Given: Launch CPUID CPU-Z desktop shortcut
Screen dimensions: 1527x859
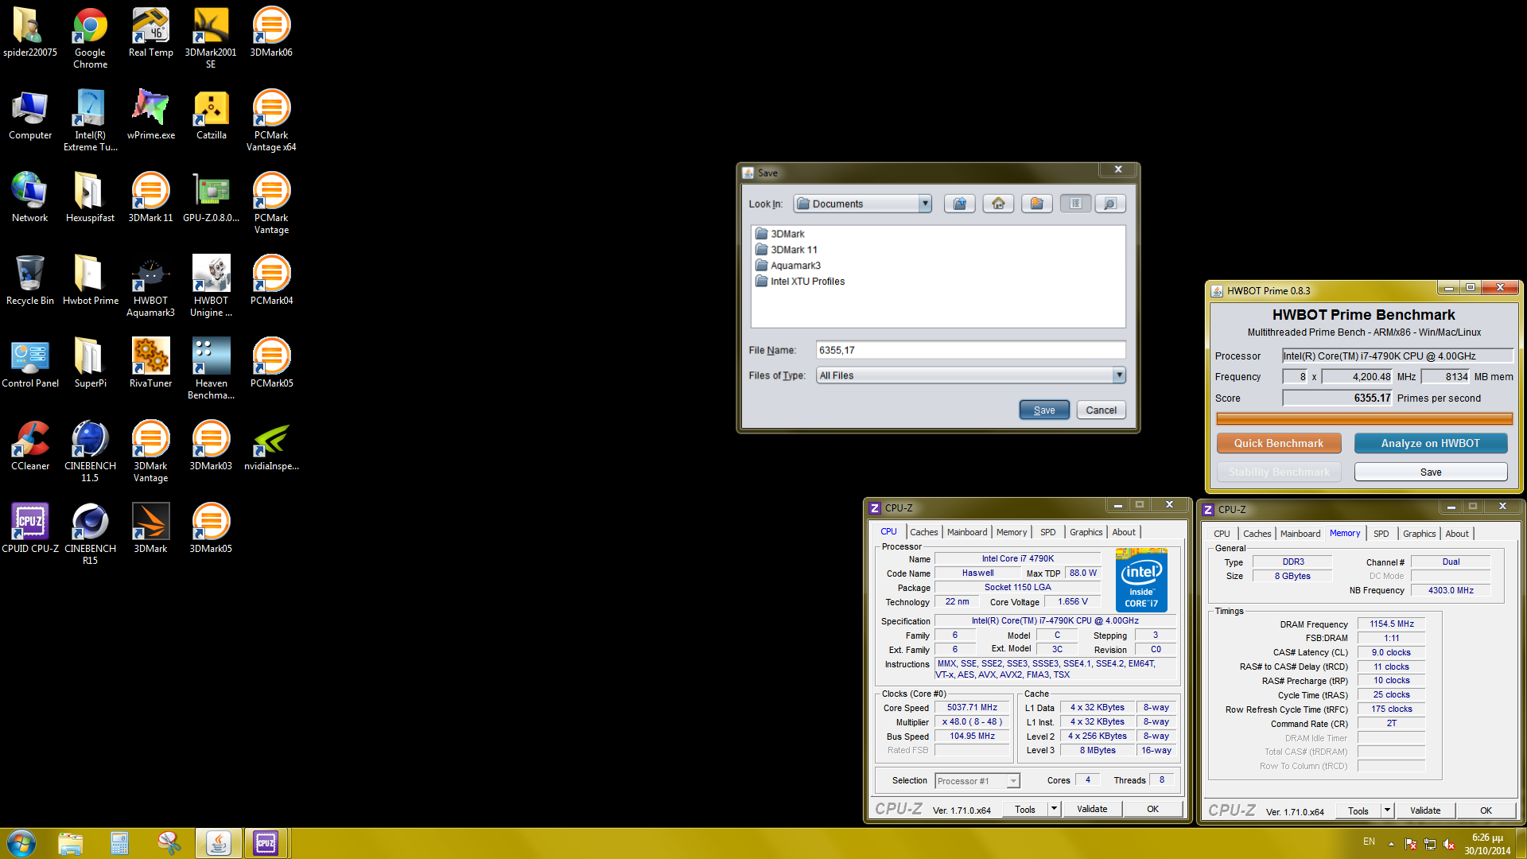Looking at the screenshot, I should pos(30,528).
